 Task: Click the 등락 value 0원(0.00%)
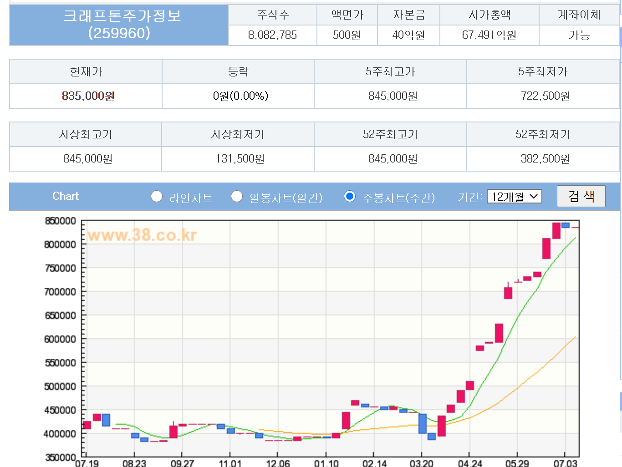240,96
